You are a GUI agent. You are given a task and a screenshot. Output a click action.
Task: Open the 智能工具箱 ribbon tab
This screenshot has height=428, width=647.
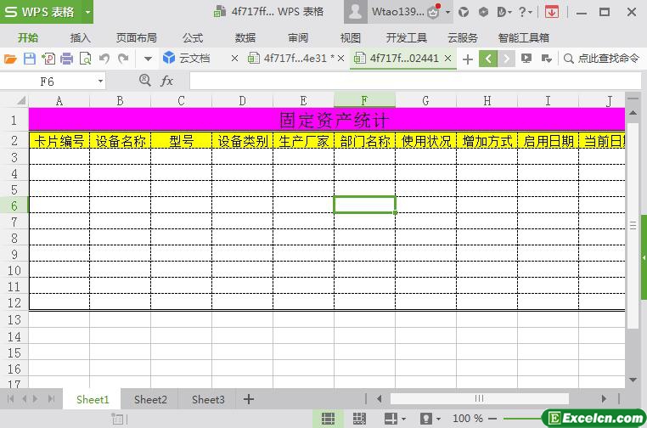coord(524,37)
